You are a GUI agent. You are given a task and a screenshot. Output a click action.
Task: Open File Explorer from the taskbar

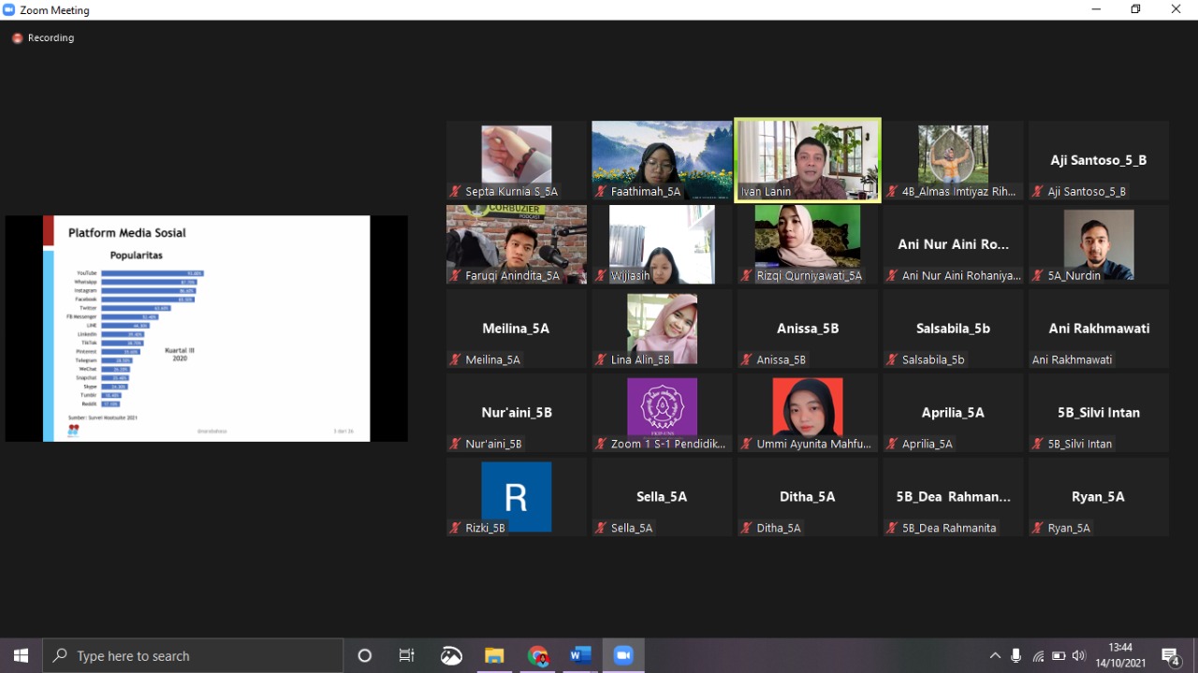[x=494, y=655]
